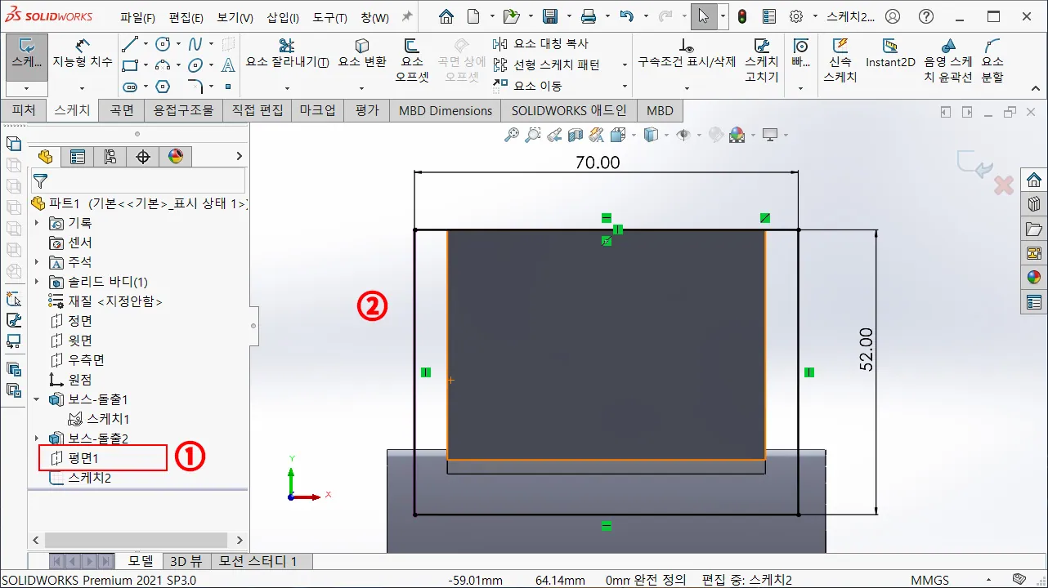The height and width of the screenshot is (588, 1048).
Task: Click Rapid Sketch (신속 스케치)
Action: pos(840,60)
